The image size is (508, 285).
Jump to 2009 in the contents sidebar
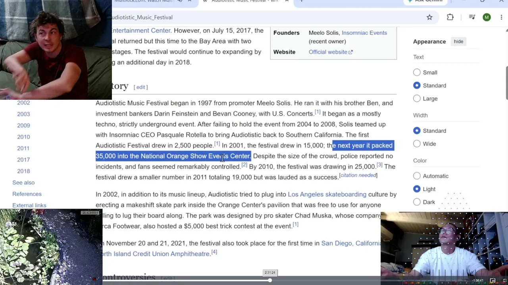coord(23,125)
